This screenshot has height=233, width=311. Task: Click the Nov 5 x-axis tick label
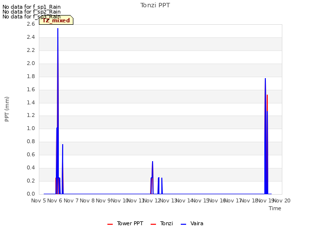tap(39, 200)
